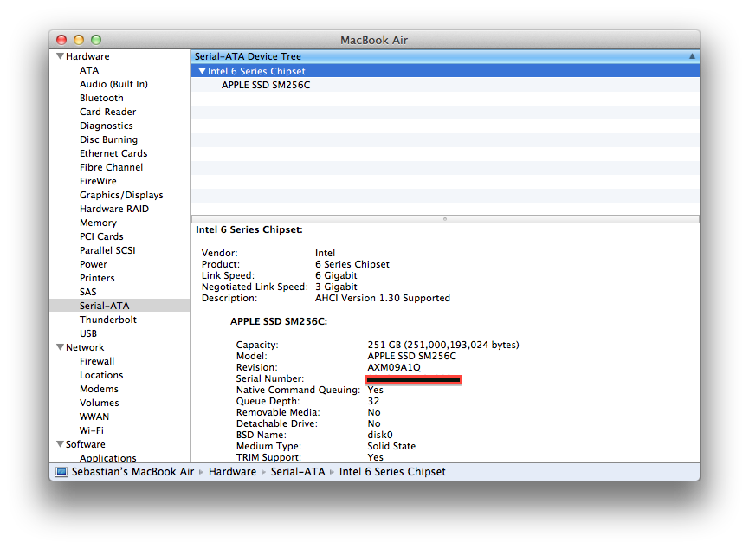749x549 pixels.
Task: Click the APPLE SSD SM256C detail heading
Action: (x=279, y=321)
